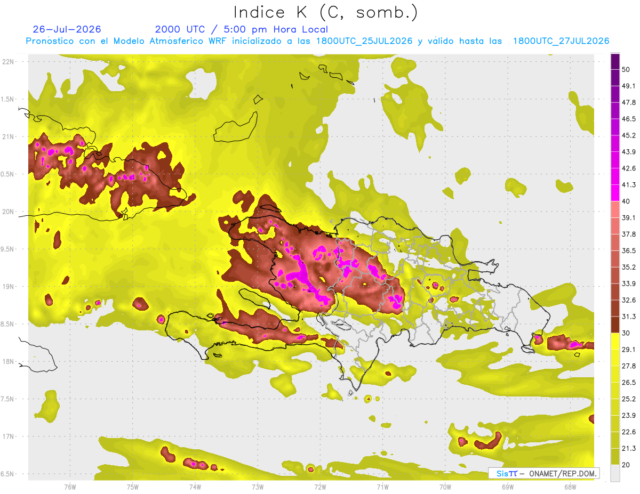Click the colorbar value '31.3'

click(629, 317)
